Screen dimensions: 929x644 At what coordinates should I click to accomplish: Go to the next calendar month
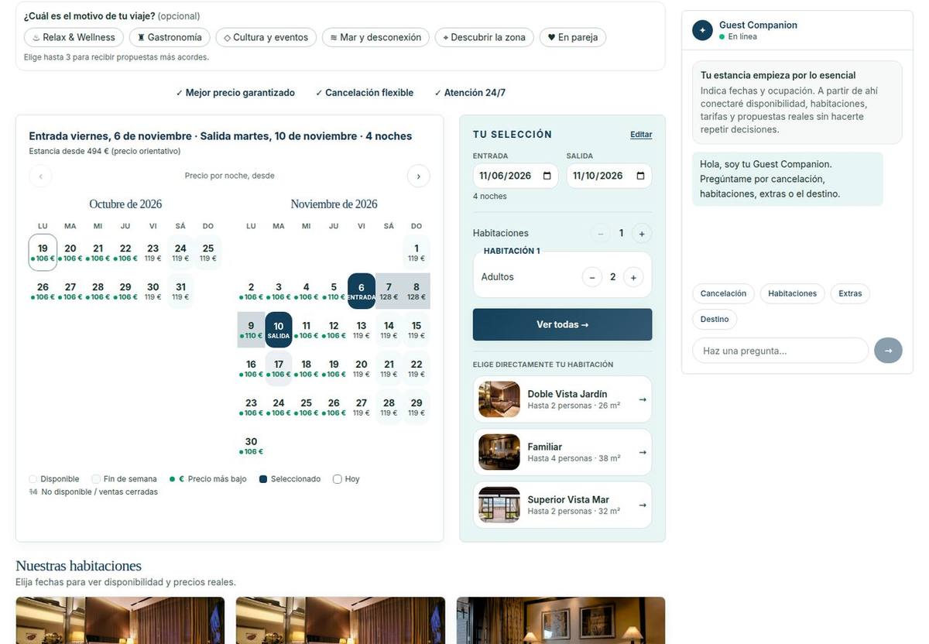419,176
